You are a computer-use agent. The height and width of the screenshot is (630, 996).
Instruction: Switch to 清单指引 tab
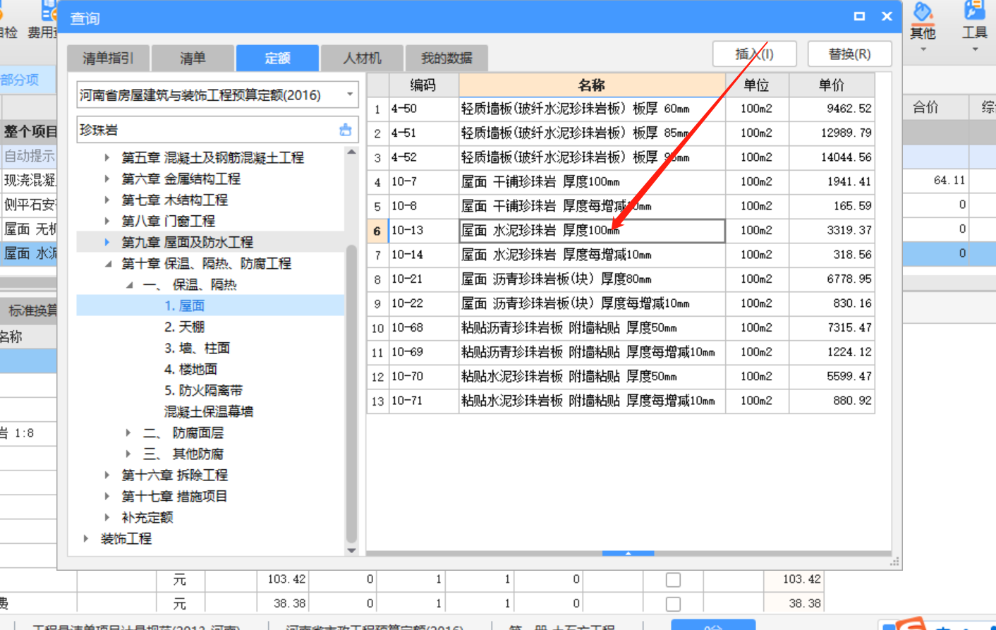point(108,58)
